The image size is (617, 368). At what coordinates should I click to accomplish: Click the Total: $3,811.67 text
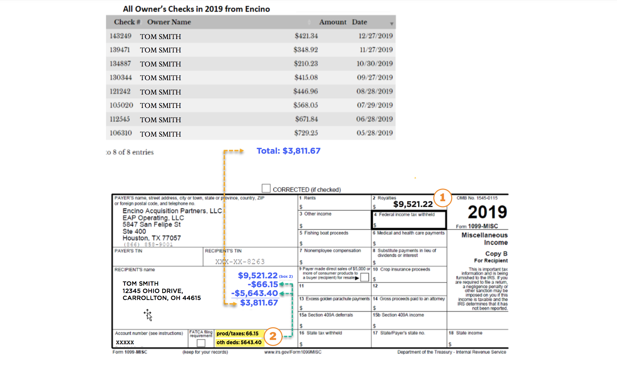pos(288,151)
